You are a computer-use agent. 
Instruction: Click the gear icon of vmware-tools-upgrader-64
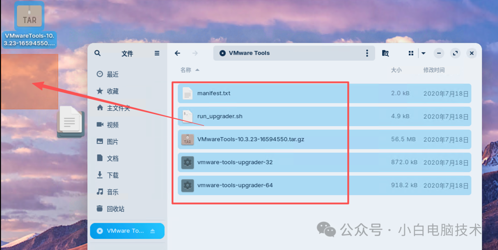point(187,185)
